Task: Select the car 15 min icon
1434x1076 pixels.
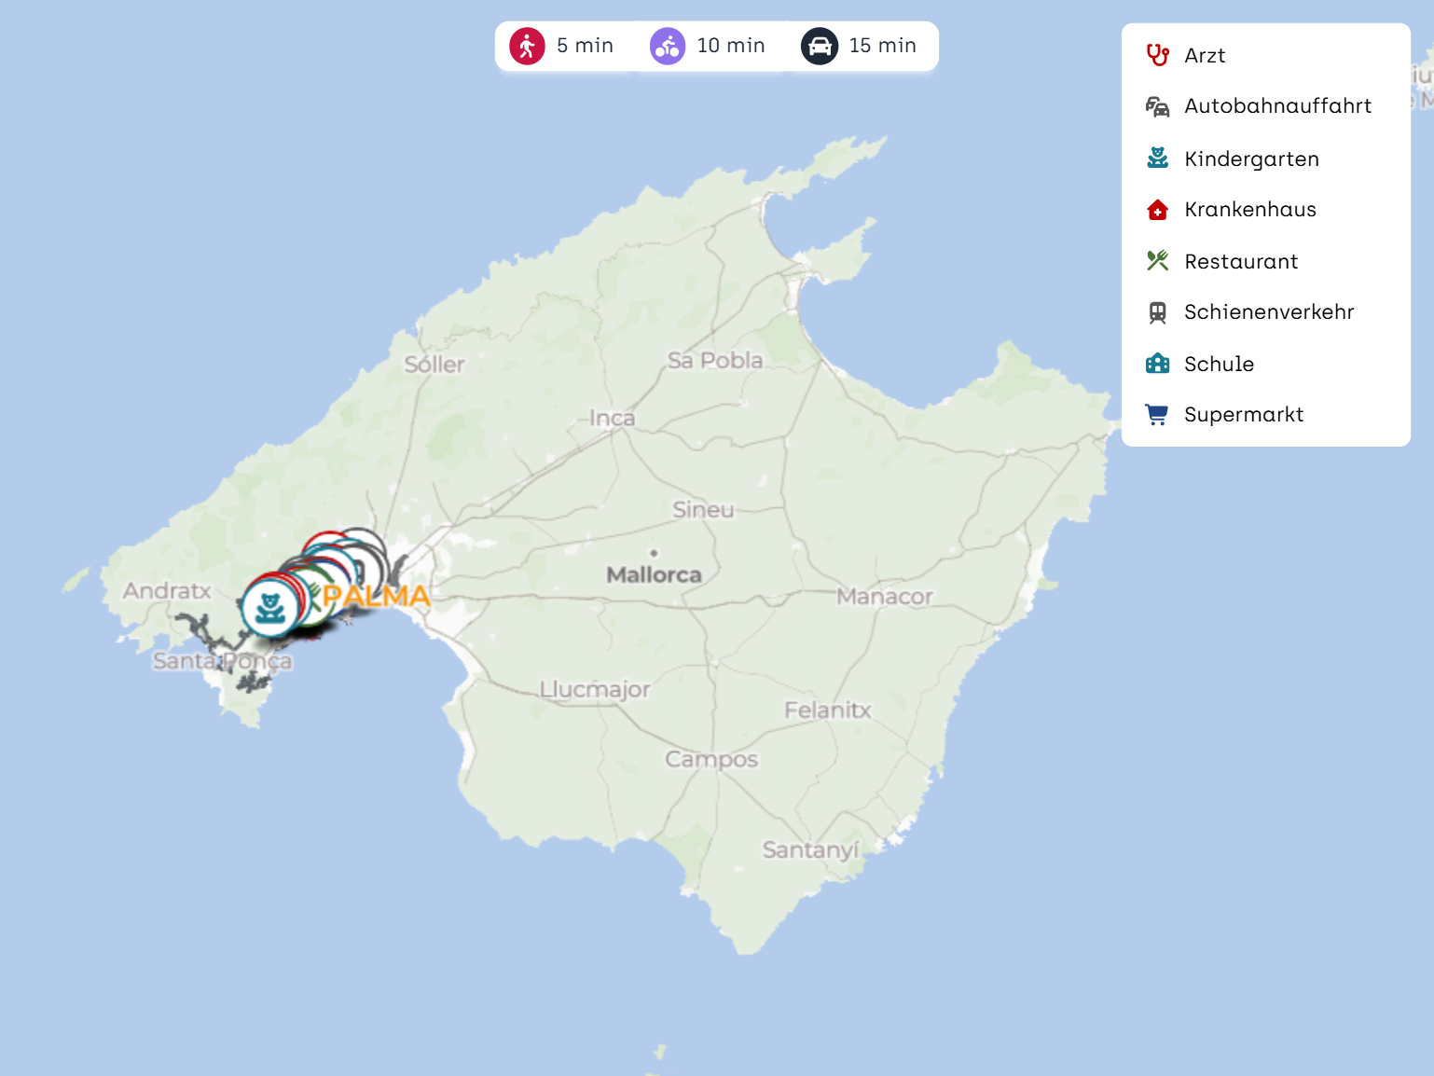Action: pyautogui.click(x=819, y=46)
